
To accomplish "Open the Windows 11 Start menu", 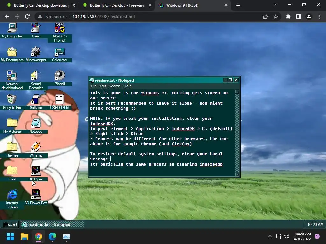I will (x=10, y=236).
